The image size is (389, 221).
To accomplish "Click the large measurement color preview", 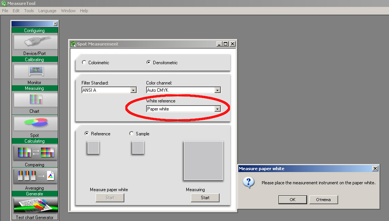I will (203, 161).
